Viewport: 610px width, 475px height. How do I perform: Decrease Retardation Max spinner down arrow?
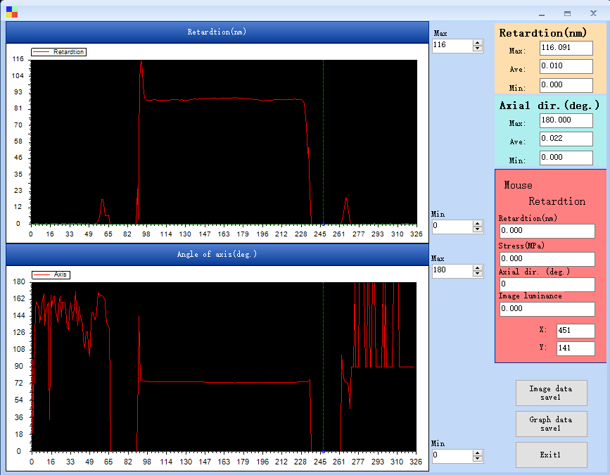coord(478,49)
